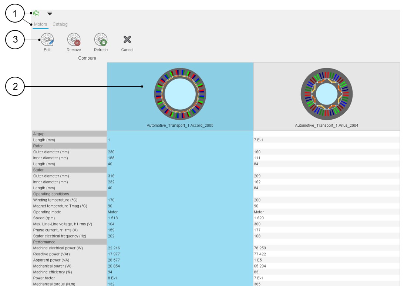
Task: Click the Refresh comparison icon
Action: (101, 40)
